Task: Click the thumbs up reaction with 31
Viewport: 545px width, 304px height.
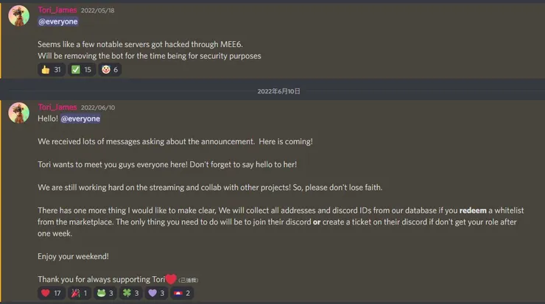Action: [51, 70]
